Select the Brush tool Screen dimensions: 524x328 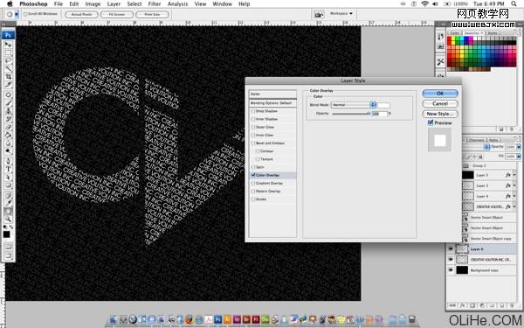9,102
